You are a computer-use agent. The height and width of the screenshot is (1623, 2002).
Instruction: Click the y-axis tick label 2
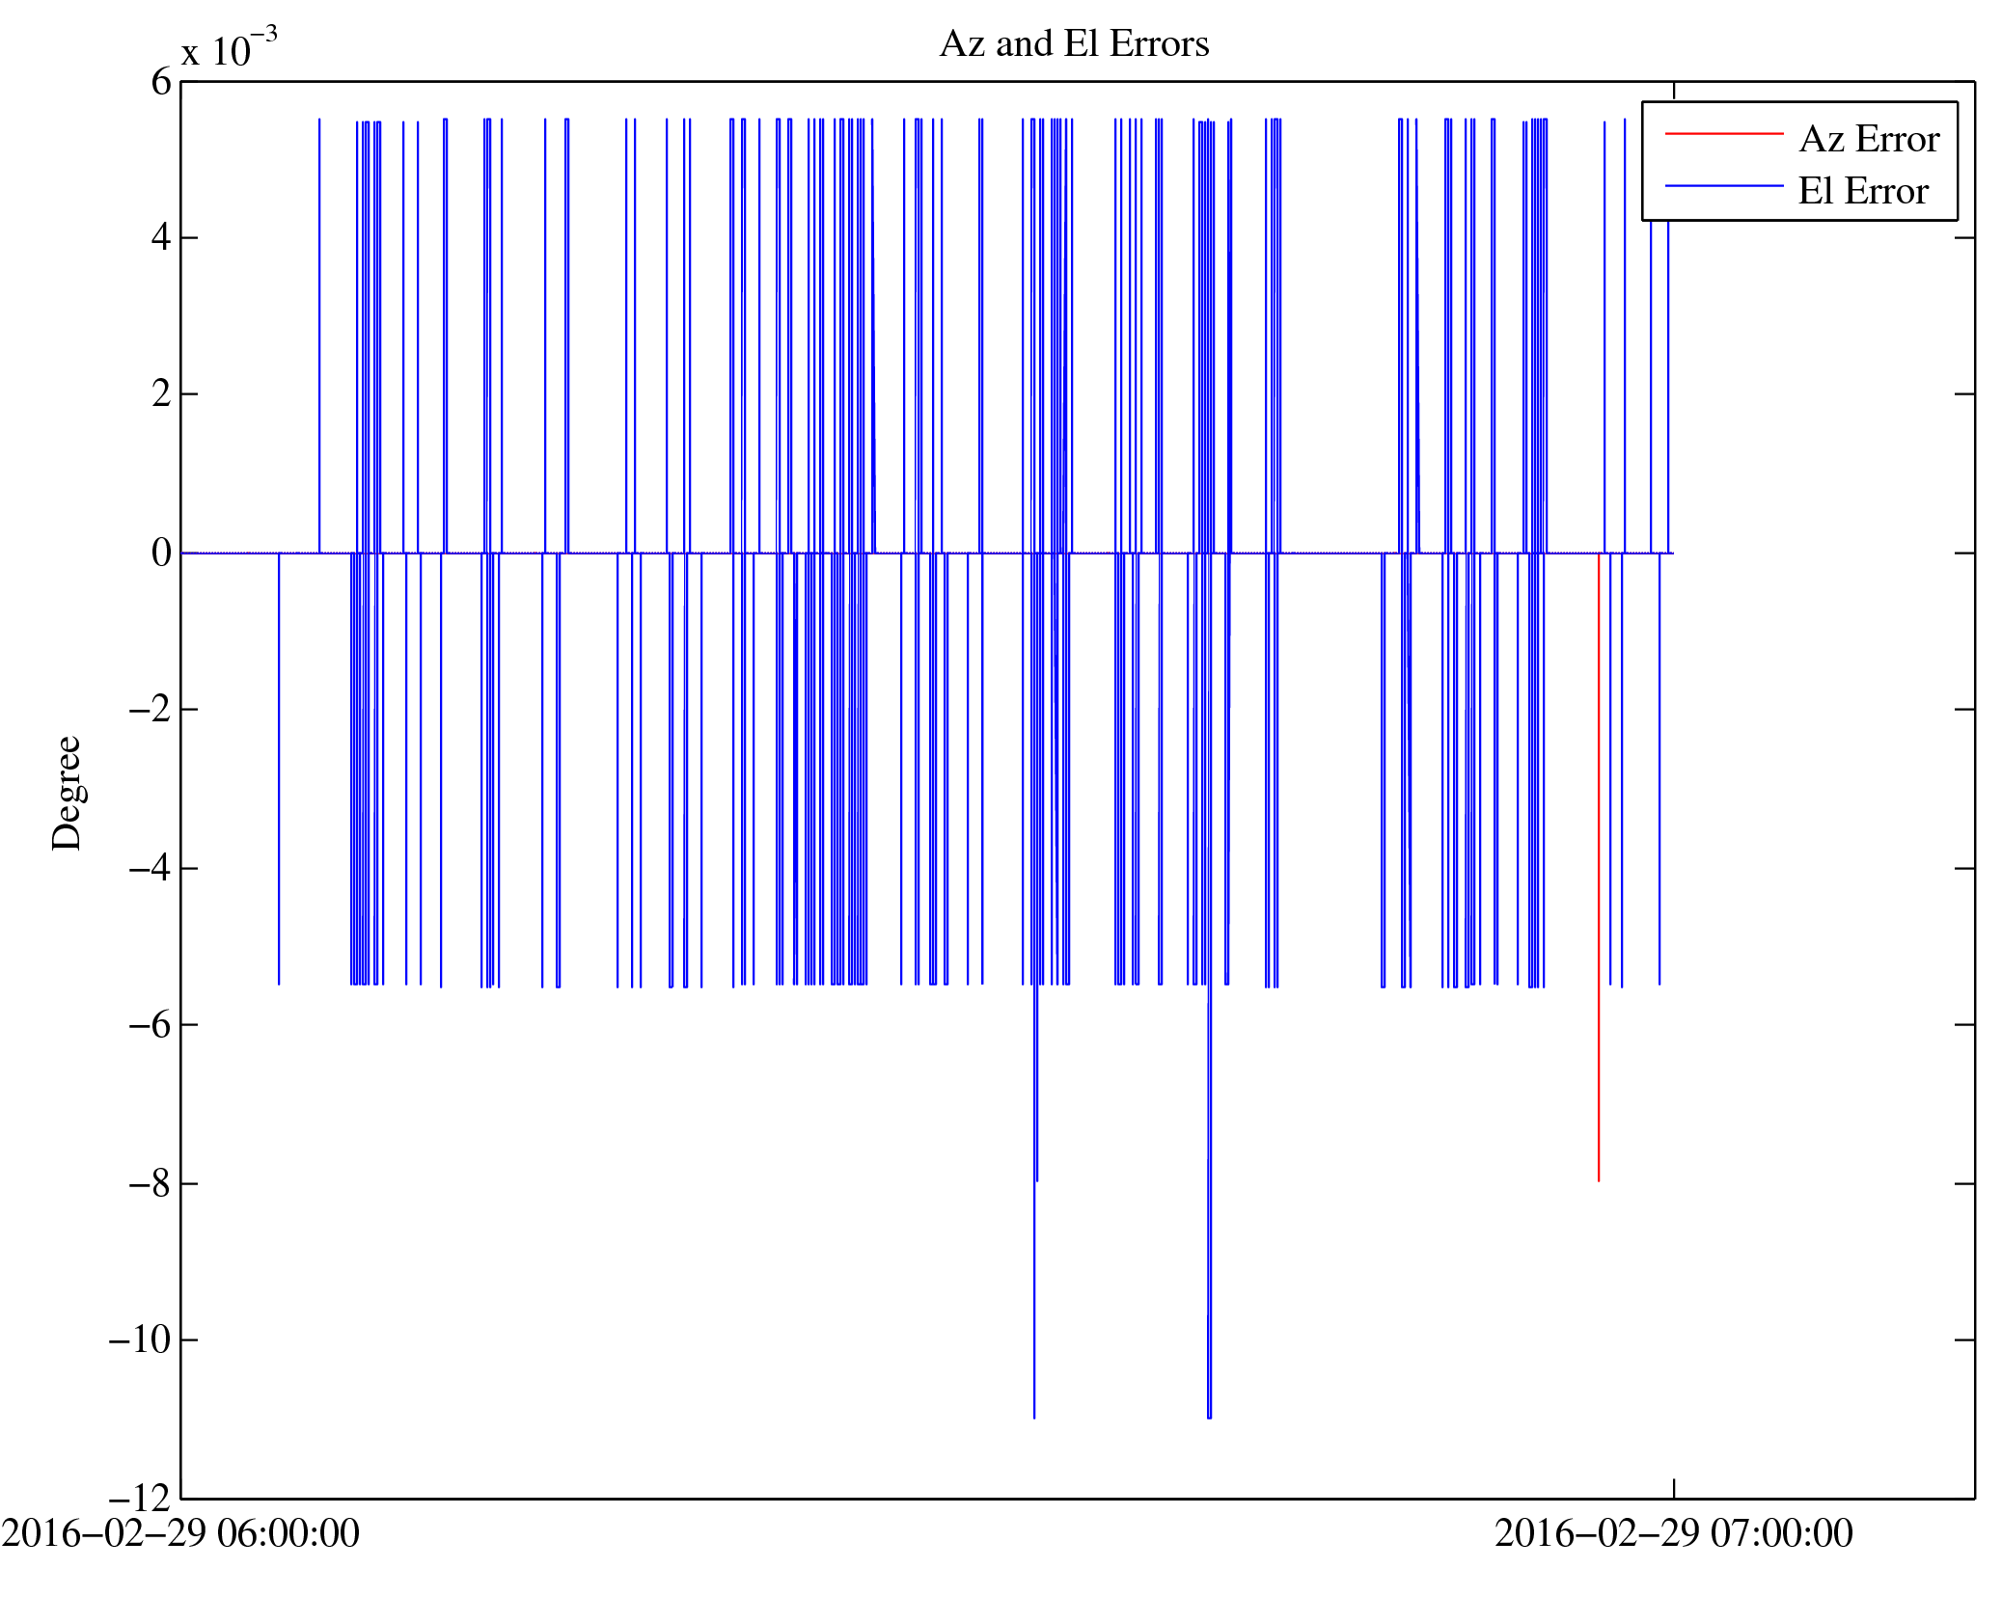tap(160, 394)
